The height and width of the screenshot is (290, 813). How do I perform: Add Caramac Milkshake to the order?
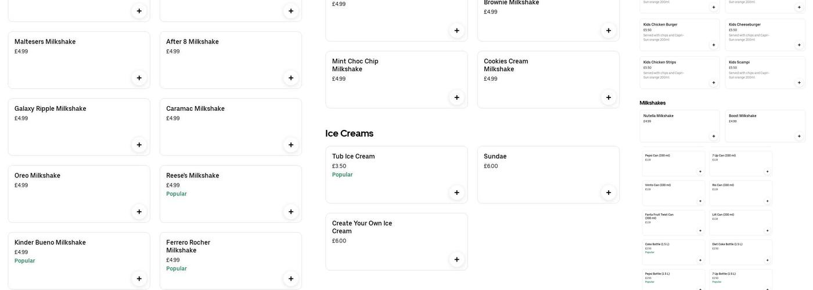click(291, 145)
